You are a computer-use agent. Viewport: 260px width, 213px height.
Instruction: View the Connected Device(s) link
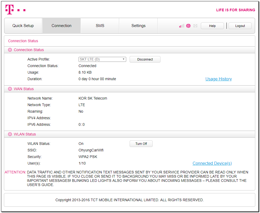tap(212, 163)
